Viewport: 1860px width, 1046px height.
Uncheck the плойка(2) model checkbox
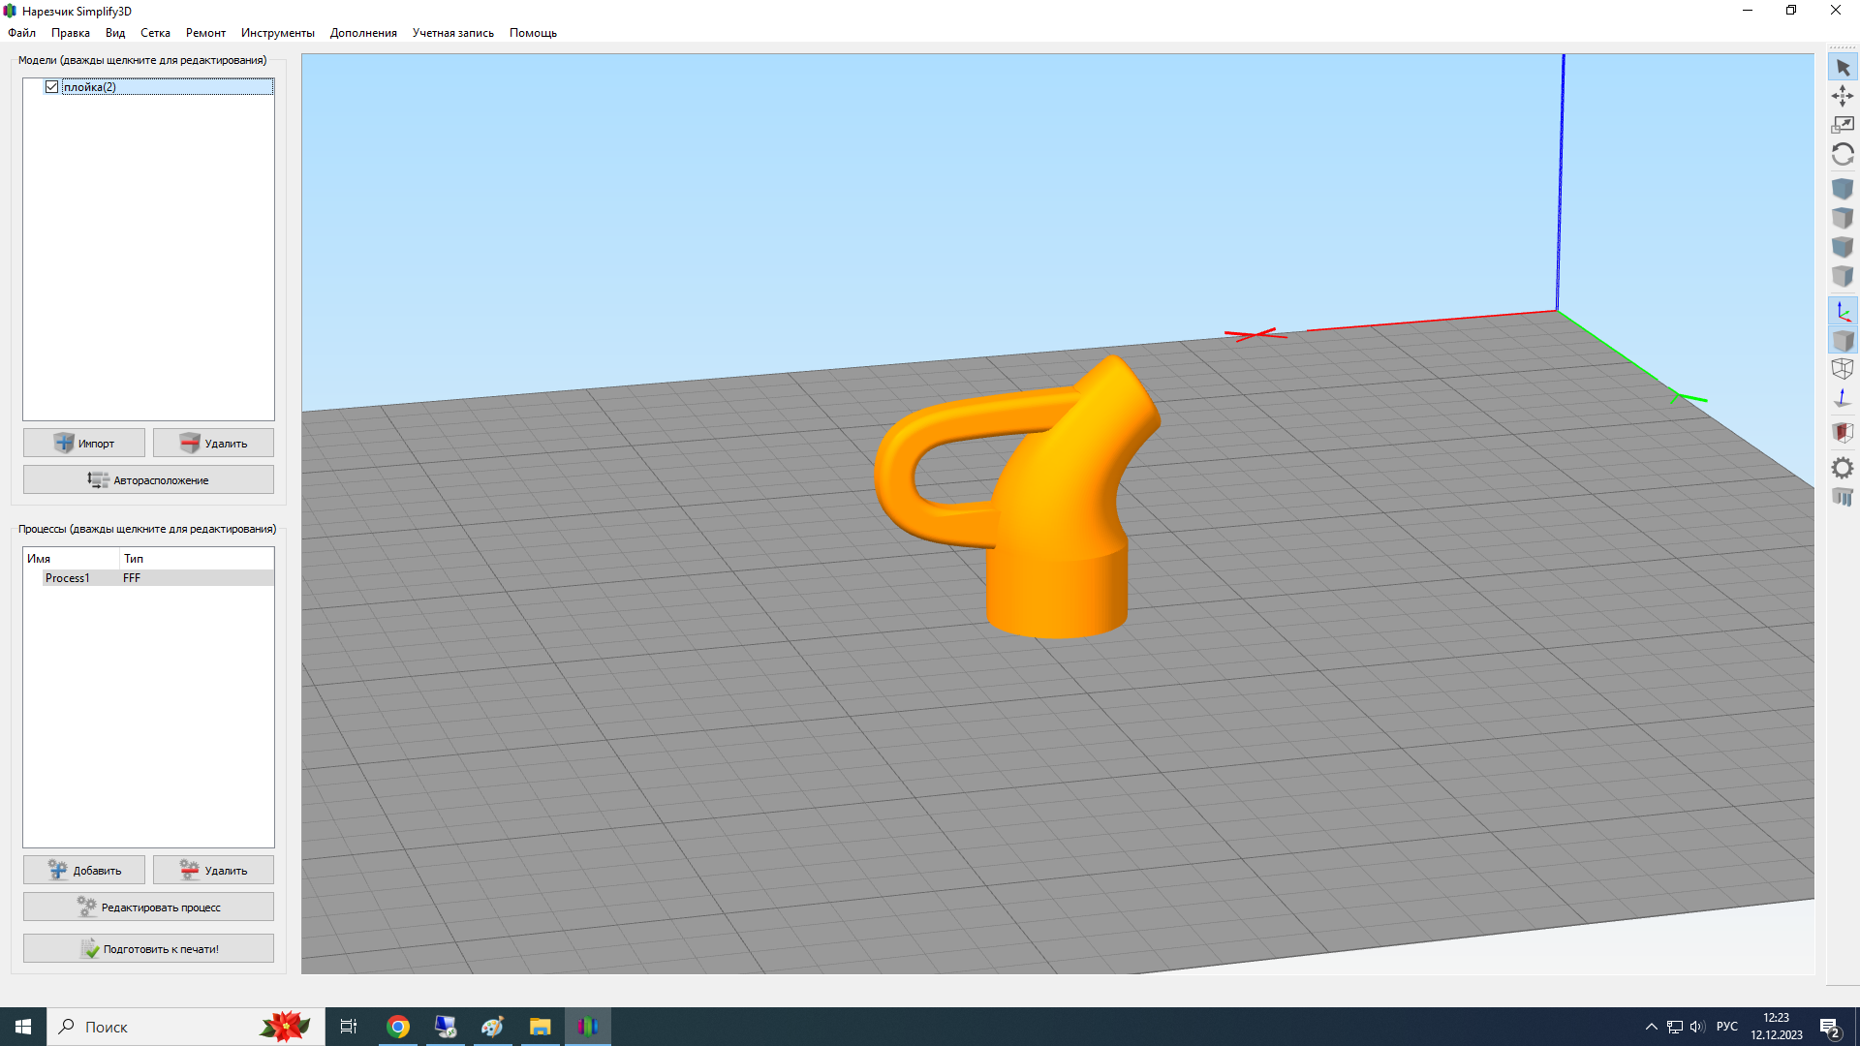point(52,87)
